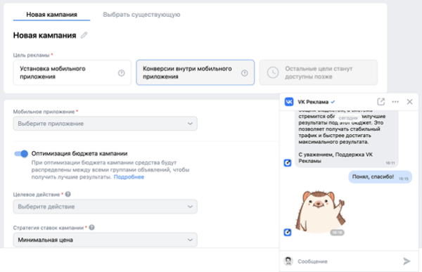Image resolution: width=422 pixels, height=272 pixels.
Task: Click help icon next to Стратегия ставок кампании
Action: pyautogui.click(x=91, y=227)
